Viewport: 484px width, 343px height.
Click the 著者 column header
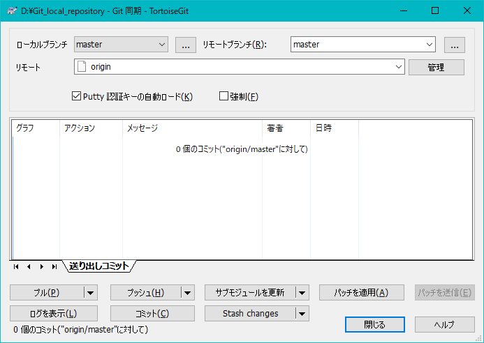coord(286,128)
